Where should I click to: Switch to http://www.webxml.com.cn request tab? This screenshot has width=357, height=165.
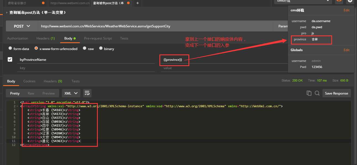[70, 3]
